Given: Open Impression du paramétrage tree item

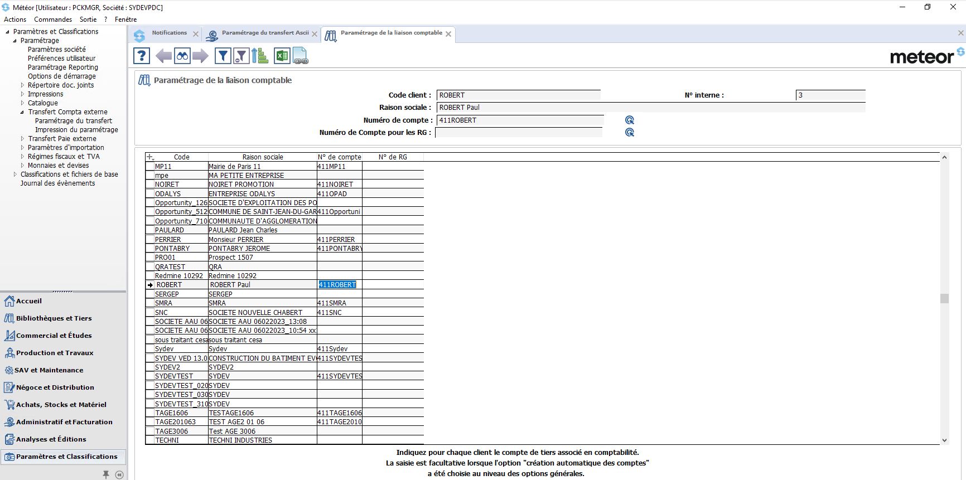Looking at the screenshot, I should [x=76, y=130].
